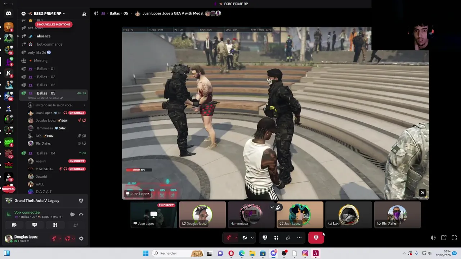Open camera options arrow in call controls
The height and width of the screenshot is (259, 461).
pyautogui.click(x=252, y=237)
